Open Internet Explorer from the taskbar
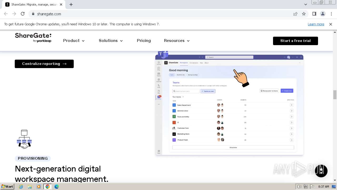337x190 pixels. [x=21, y=187]
